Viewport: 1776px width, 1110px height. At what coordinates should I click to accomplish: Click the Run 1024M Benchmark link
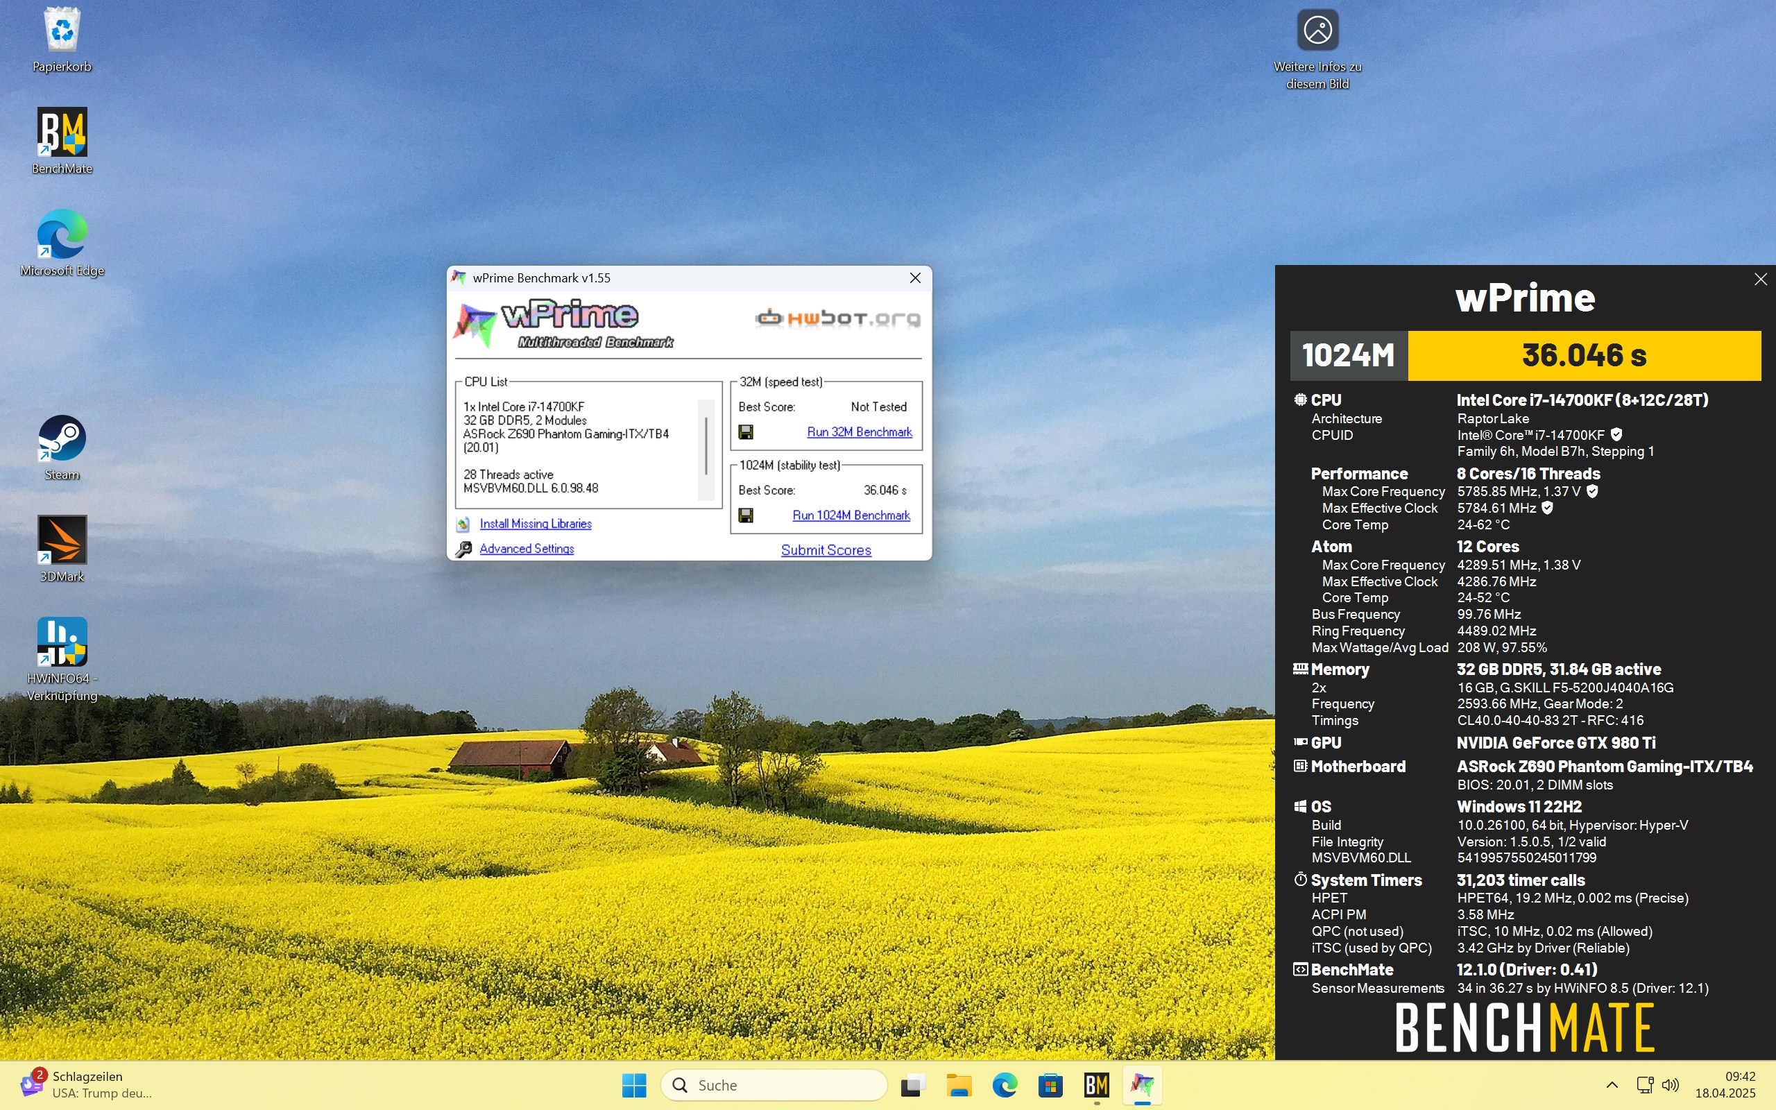851,515
